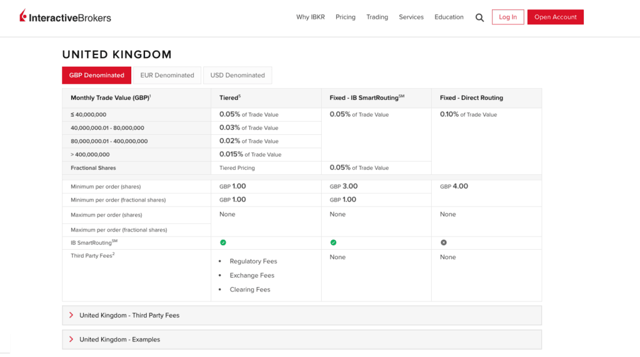The height and width of the screenshot is (357, 640).
Task: Click red chevron beside Third Party Fees
Action: pos(71,315)
